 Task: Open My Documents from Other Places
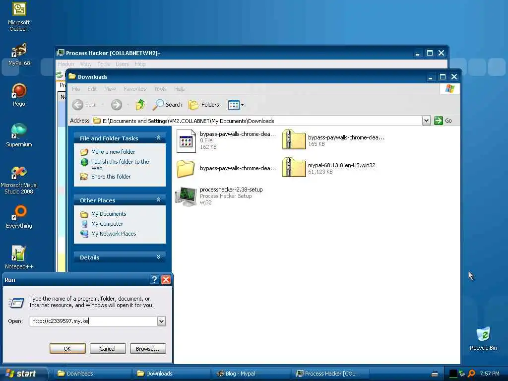[109, 214]
